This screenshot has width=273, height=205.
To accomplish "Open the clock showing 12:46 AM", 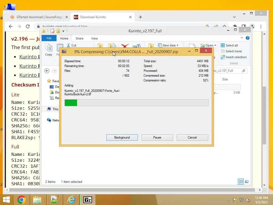I will (x=261, y=200).
